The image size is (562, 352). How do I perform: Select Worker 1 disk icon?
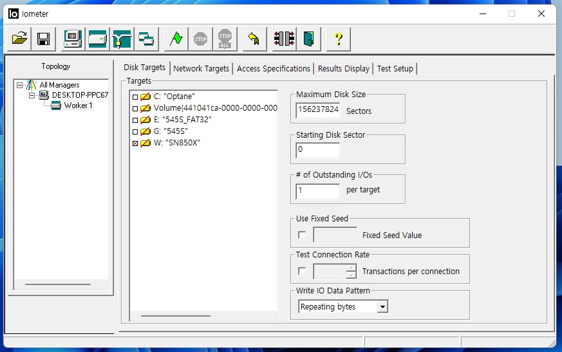click(56, 106)
